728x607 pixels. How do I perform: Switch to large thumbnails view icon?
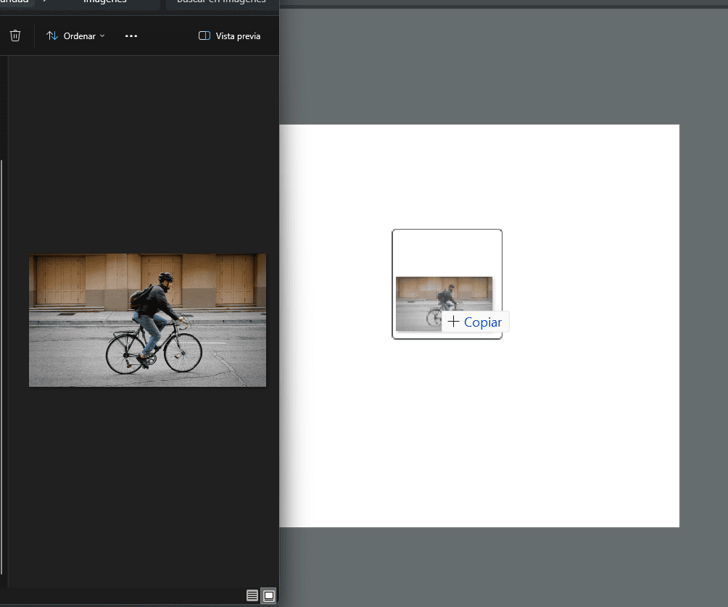pos(268,595)
